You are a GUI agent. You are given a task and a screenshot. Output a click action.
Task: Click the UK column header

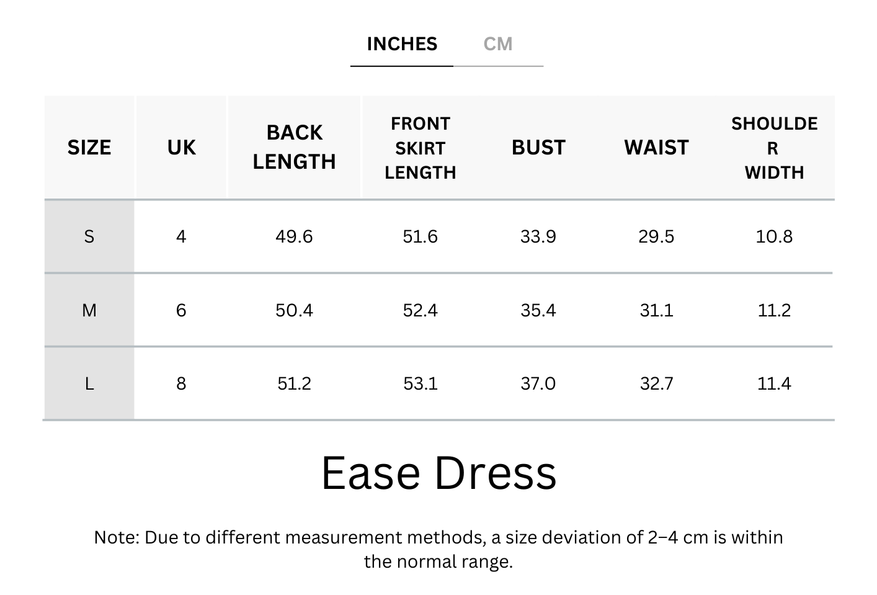pos(181,148)
